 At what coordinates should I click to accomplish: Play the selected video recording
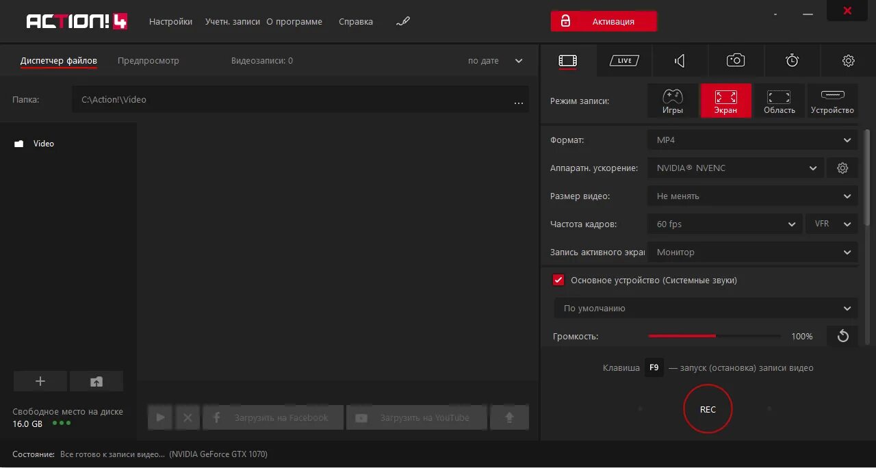click(161, 417)
